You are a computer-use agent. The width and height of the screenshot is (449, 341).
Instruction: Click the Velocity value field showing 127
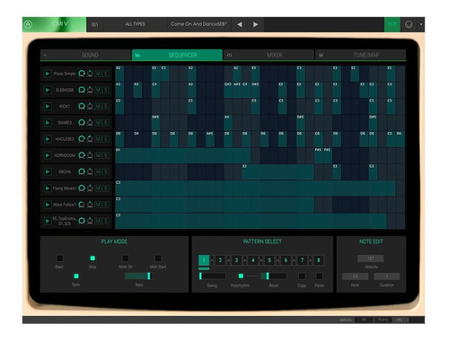(371, 258)
